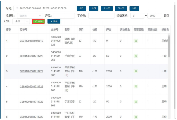
Task: Click the 今日 (today) button
Action: (81, 8)
